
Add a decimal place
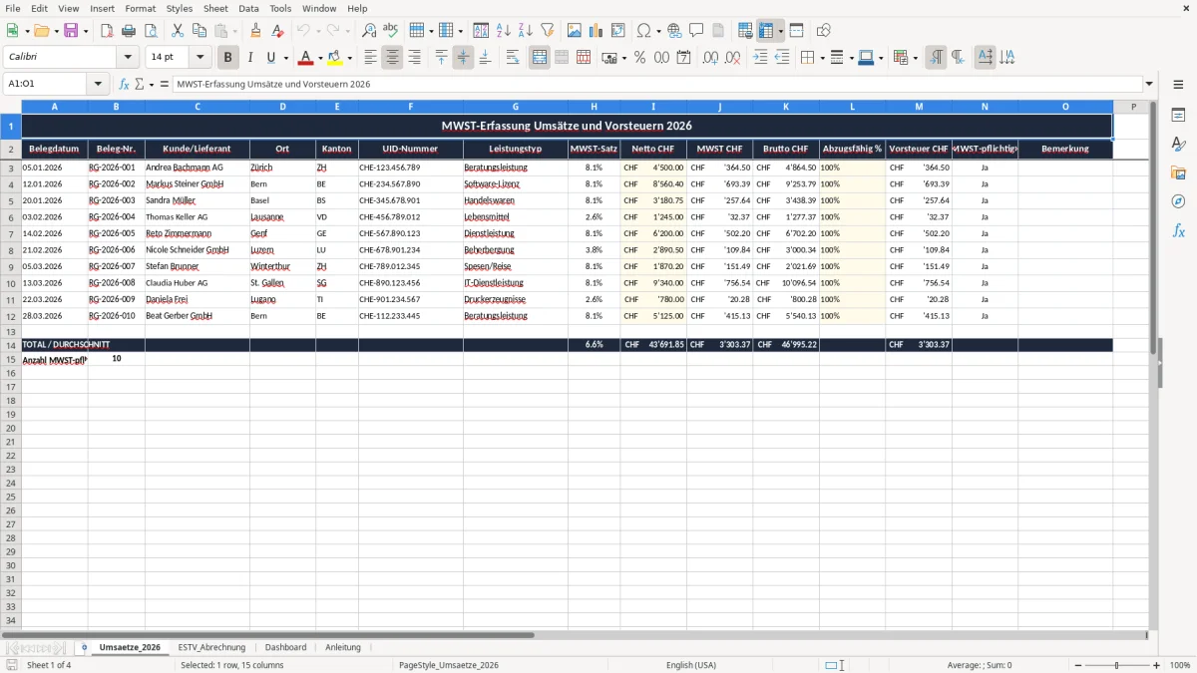click(x=711, y=58)
